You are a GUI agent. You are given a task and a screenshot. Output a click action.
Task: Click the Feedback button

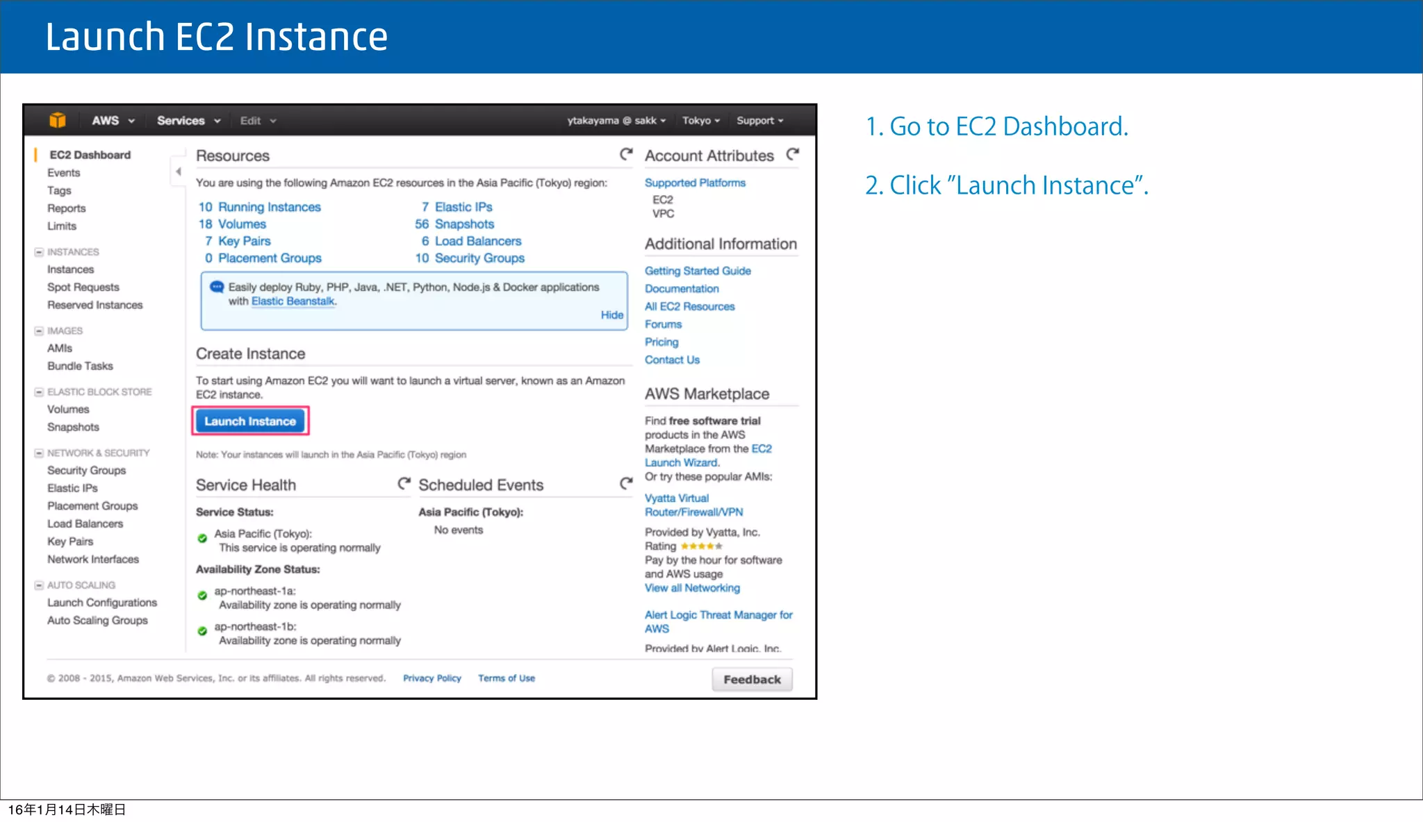752,680
